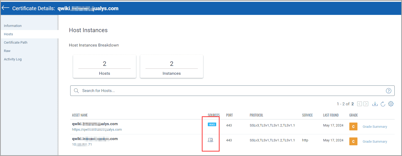
Task: Switch to the Certificate Path section
Action: click(15, 42)
